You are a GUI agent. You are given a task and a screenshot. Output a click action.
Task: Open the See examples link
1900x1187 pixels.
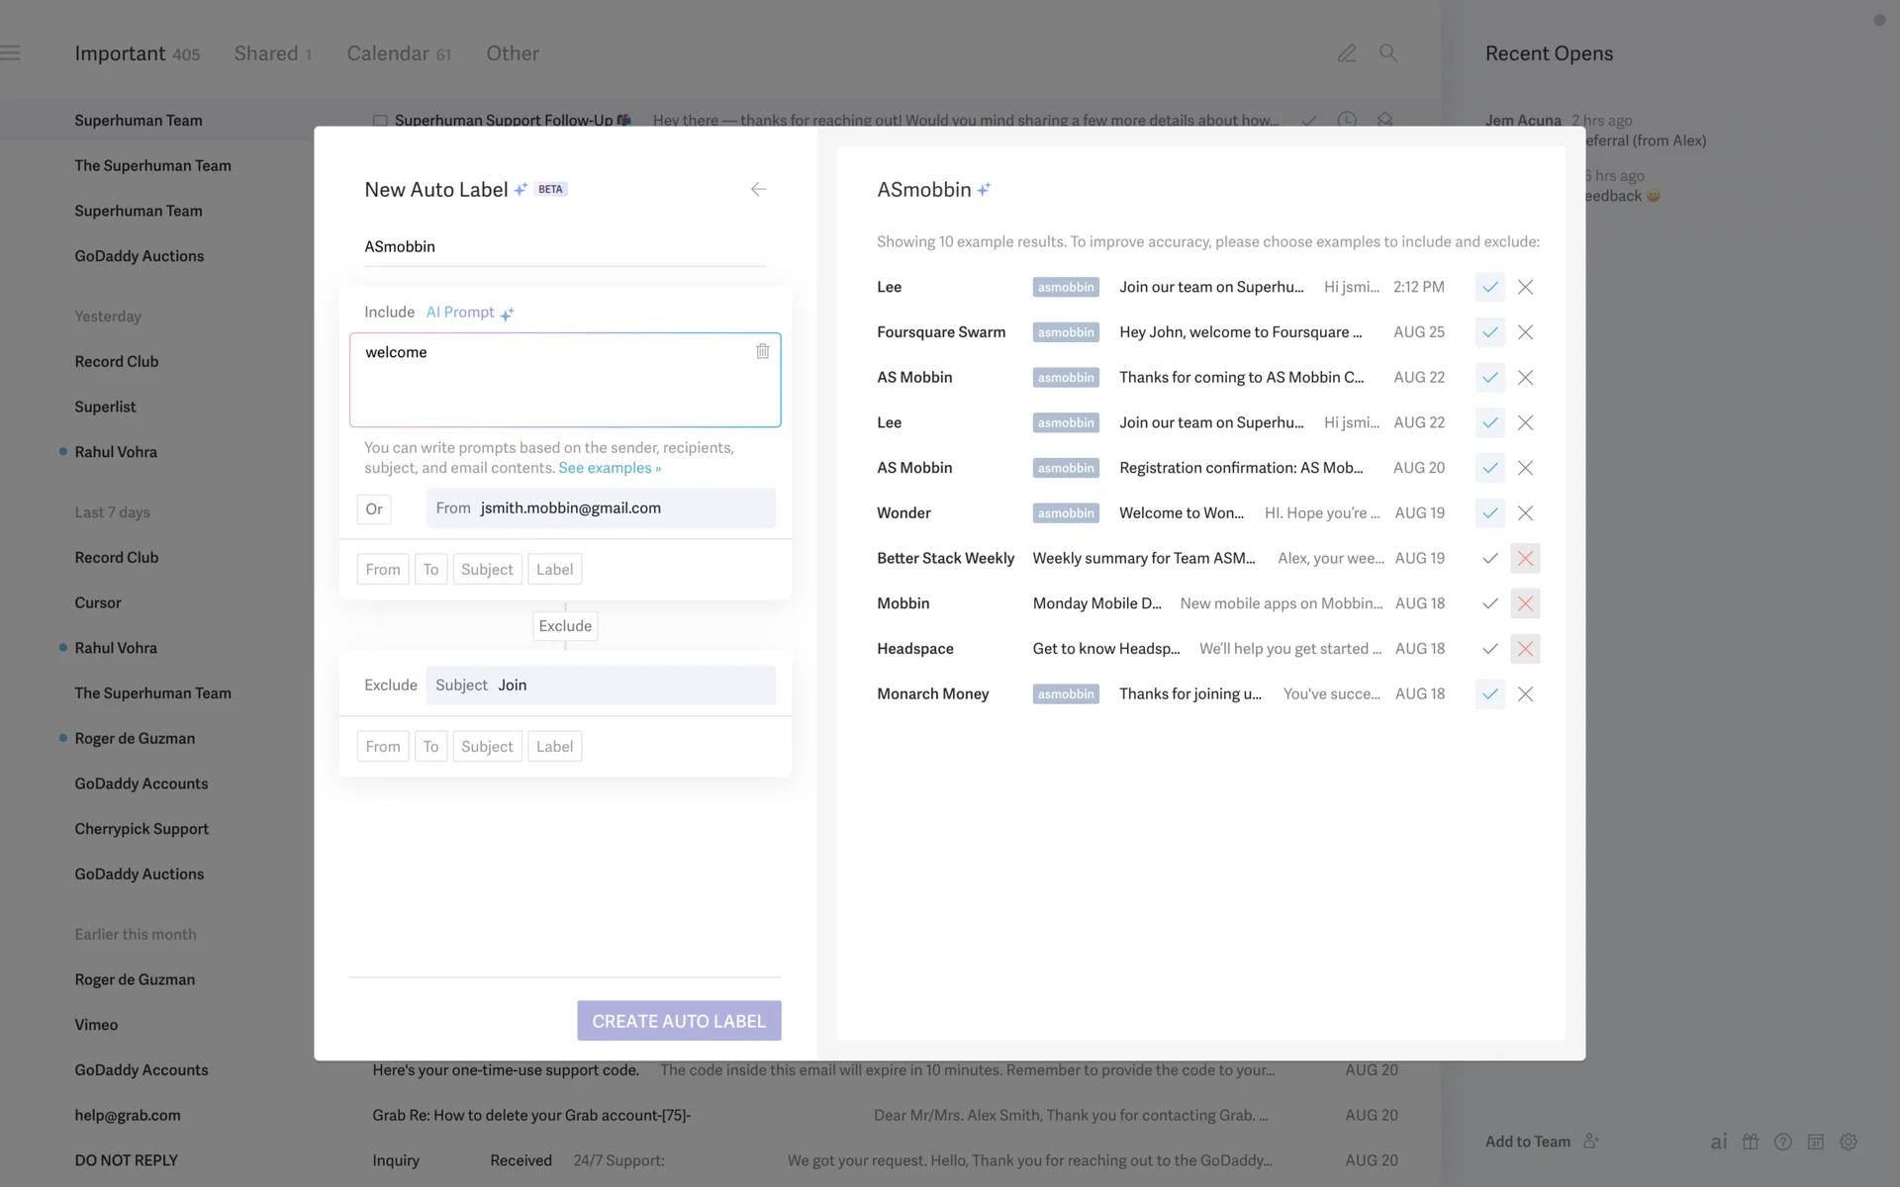pyautogui.click(x=609, y=468)
